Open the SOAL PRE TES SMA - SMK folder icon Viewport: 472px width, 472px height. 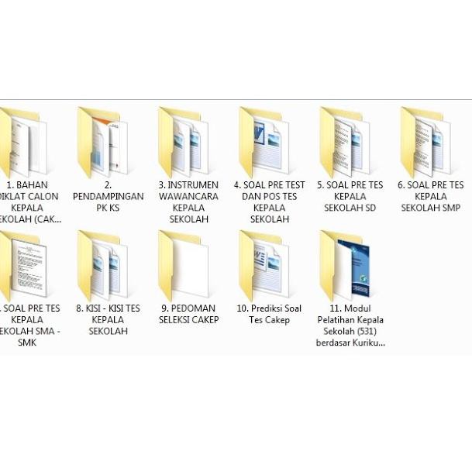[23, 266]
